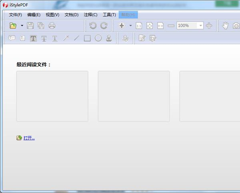Select the arrow annotation tool
240x193 pixels.
coord(66,38)
